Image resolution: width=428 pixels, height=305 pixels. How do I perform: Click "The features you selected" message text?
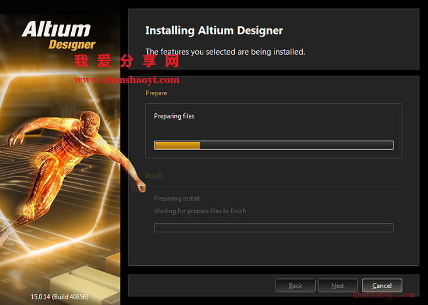point(225,52)
